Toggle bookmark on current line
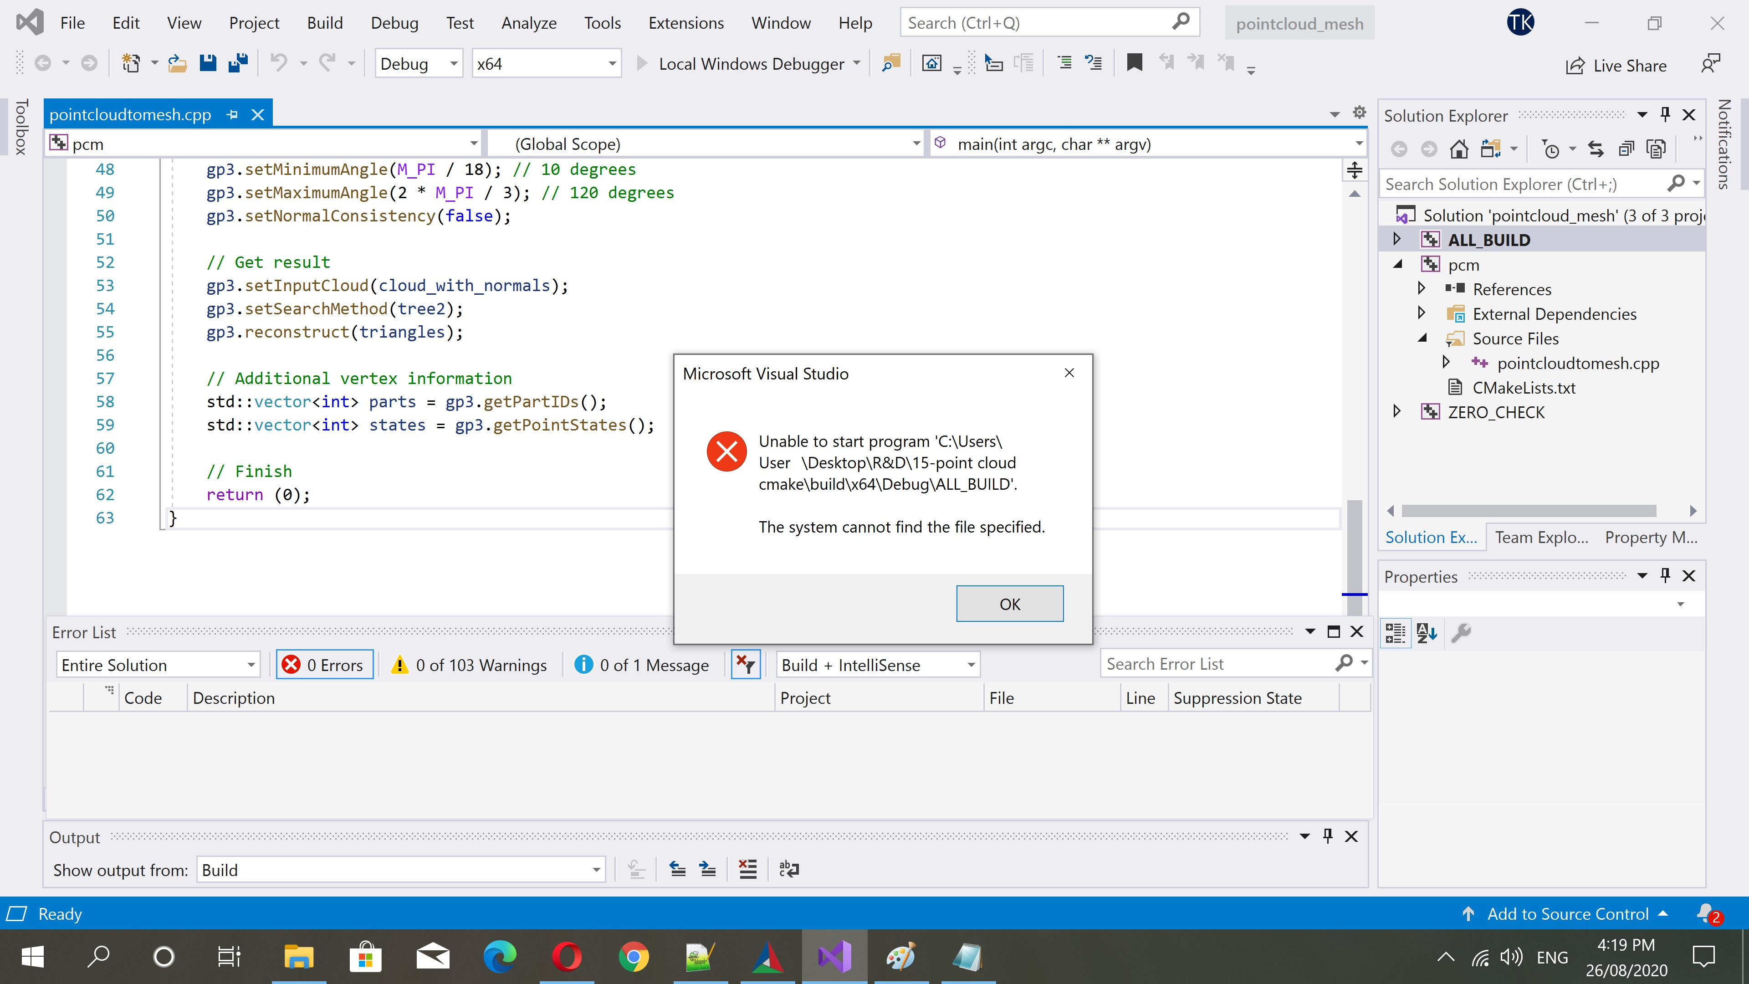The width and height of the screenshot is (1749, 984). 1134,63
